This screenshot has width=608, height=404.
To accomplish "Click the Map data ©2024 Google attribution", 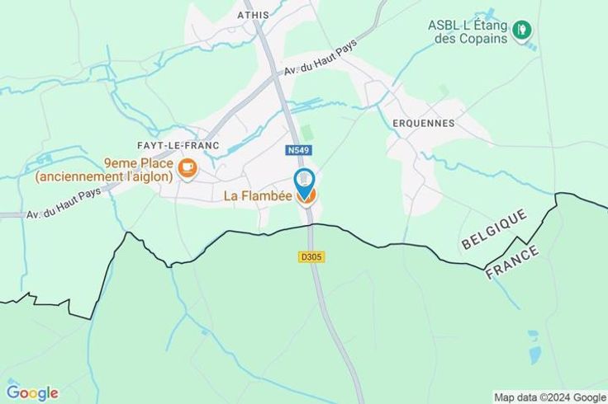I will [550, 397].
